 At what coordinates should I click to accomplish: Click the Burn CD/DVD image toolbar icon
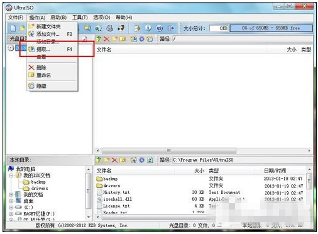(x=121, y=28)
